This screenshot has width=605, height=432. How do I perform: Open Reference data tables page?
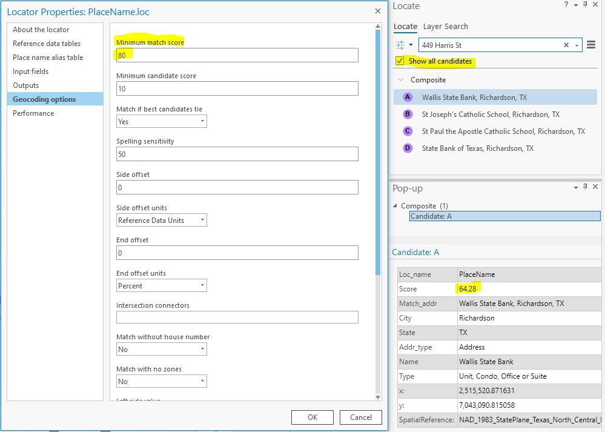[x=55, y=44]
